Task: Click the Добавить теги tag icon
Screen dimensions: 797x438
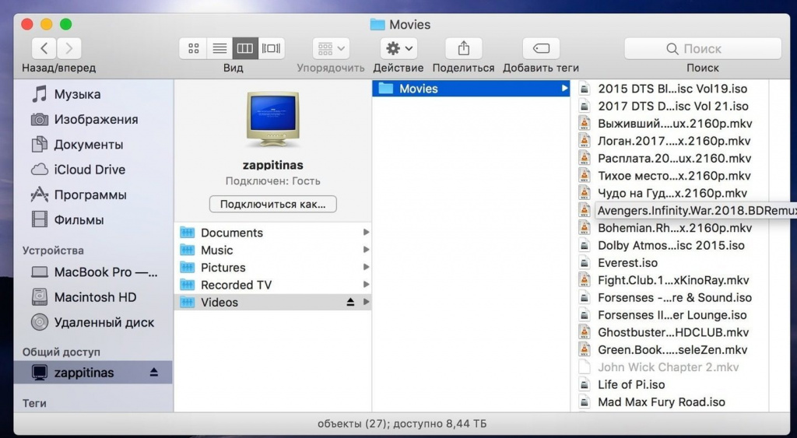Action: point(541,48)
